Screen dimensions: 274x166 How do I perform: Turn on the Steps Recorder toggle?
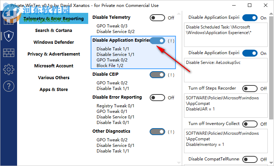tap(250, 89)
